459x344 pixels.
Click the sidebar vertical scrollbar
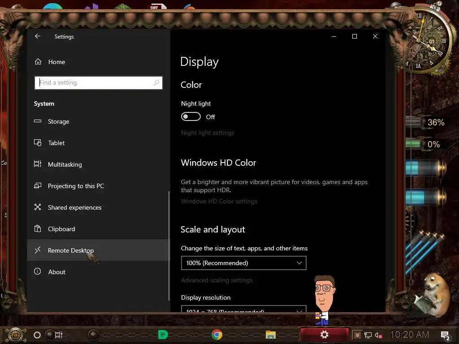tap(169, 246)
